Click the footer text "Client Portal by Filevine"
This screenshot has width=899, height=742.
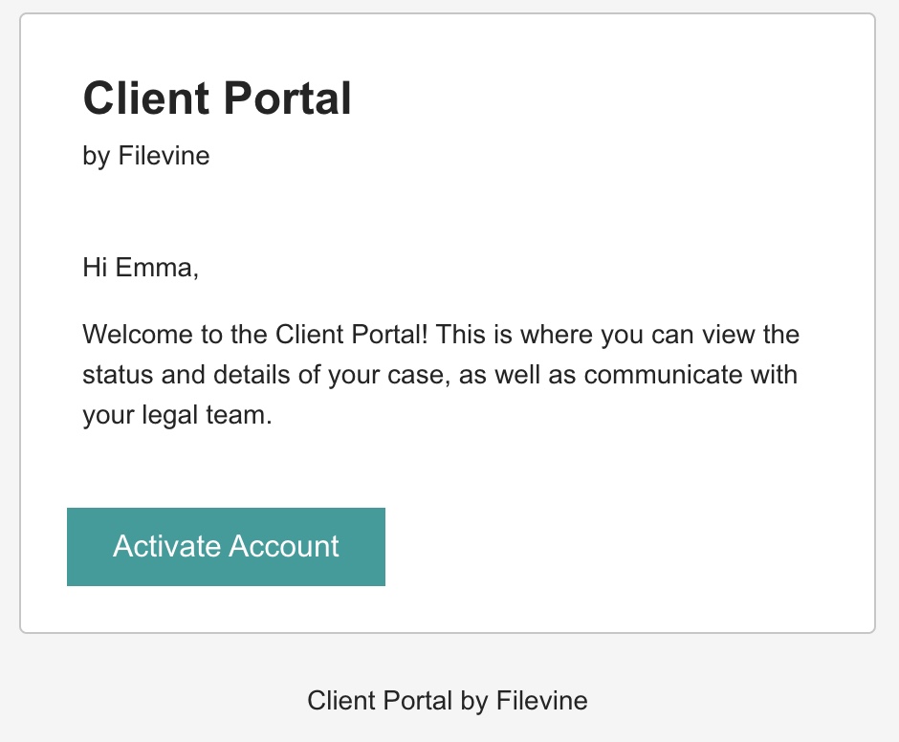tap(448, 701)
